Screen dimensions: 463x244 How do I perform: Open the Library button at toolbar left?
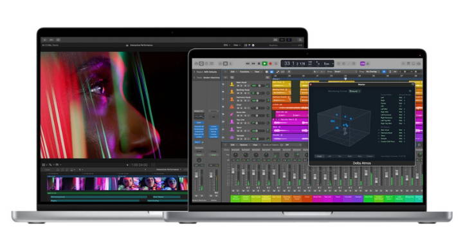click(196, 64)
